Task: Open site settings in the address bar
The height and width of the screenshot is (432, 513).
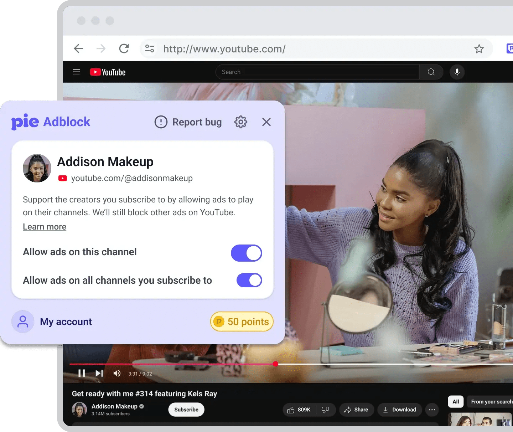Action: coord(150,48)
